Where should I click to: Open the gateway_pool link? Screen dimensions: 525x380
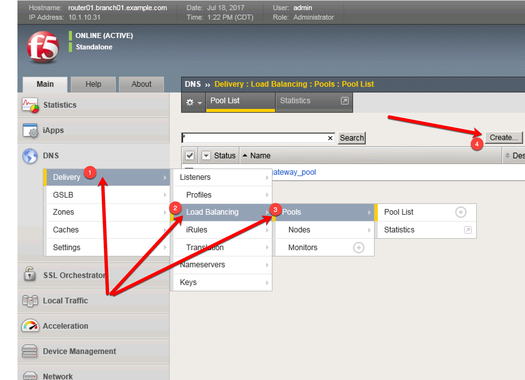click(x=294, y=172)
